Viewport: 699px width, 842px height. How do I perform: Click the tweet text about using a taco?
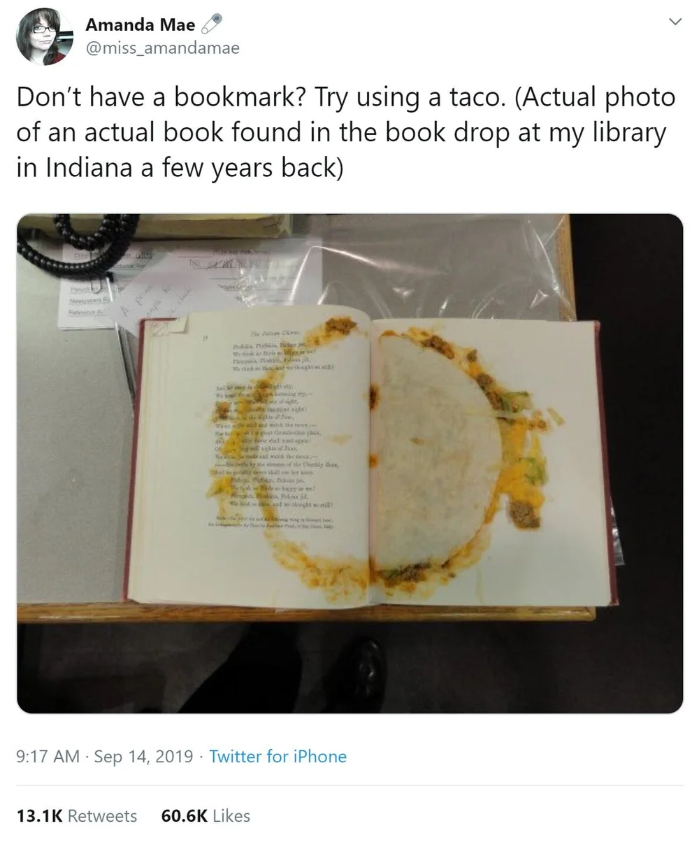346,132
